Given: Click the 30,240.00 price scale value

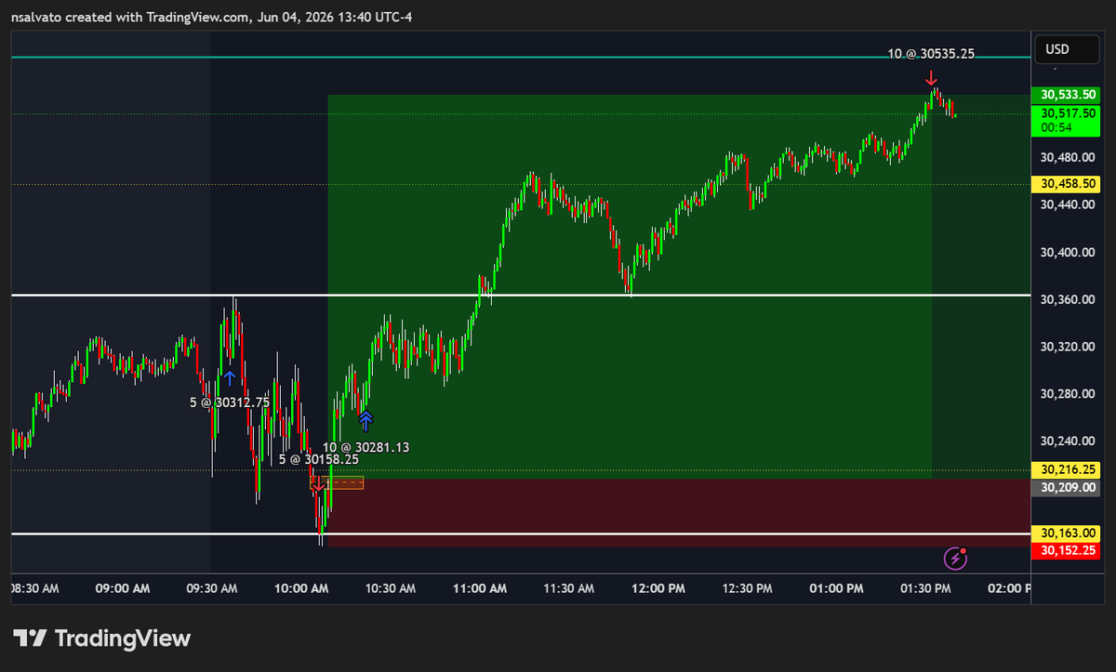Looking at the screenshot, I should point(1066,441).
